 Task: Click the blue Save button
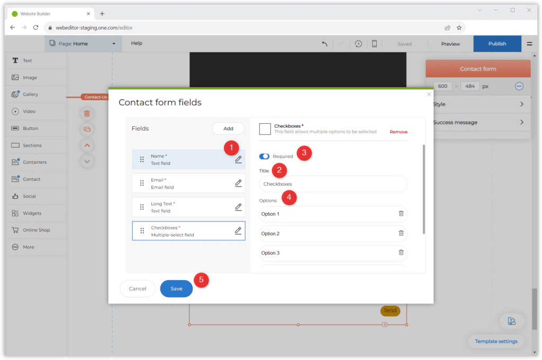click(176, 289)
